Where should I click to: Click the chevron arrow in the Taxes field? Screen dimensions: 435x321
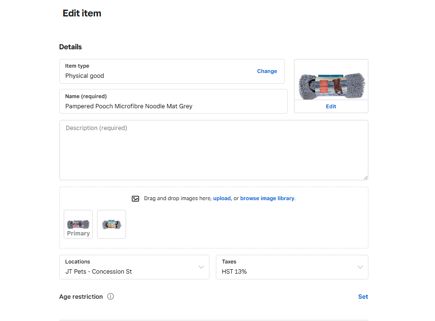(360, 267)
